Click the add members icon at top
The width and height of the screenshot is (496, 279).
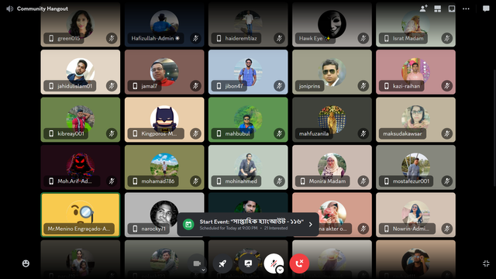coord(423,9)
